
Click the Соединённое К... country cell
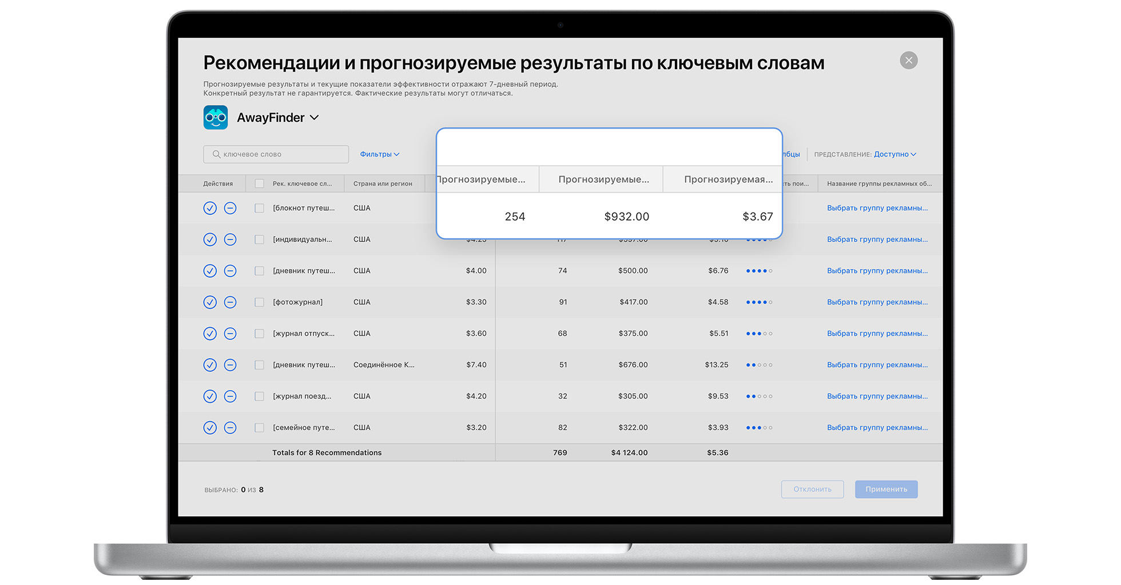coord(384,364)
